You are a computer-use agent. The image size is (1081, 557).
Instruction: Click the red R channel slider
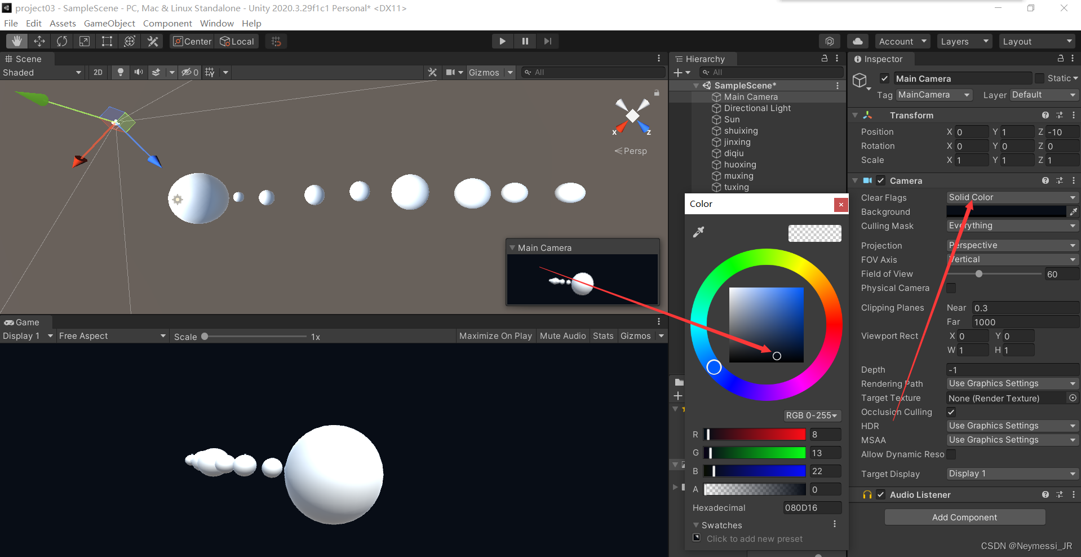(755, 434)
